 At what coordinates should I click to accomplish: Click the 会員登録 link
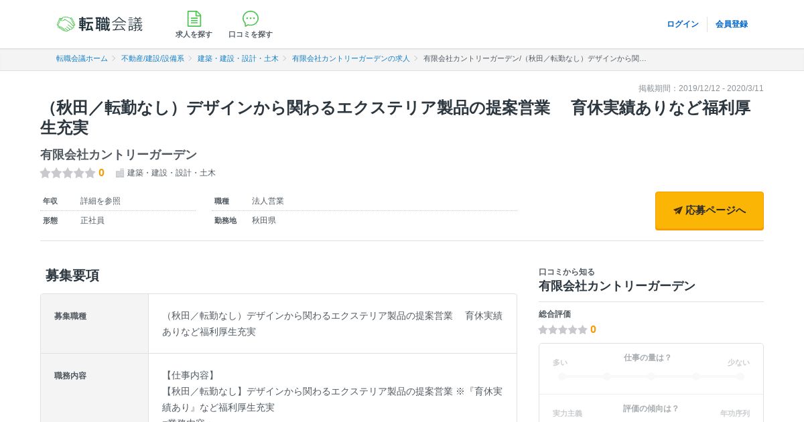click(732, 24)
